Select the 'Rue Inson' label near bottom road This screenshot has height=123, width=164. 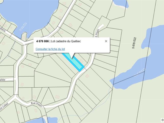click(x=36, y=105)
